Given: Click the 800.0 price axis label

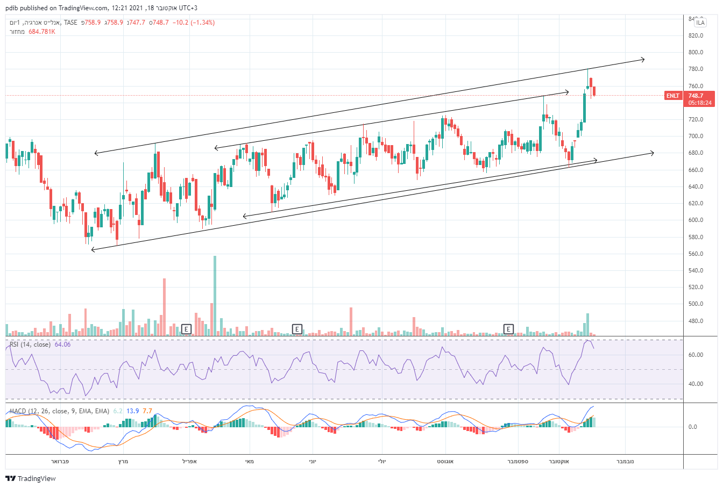Looking at the screenshot, I should tap(696, 52).
